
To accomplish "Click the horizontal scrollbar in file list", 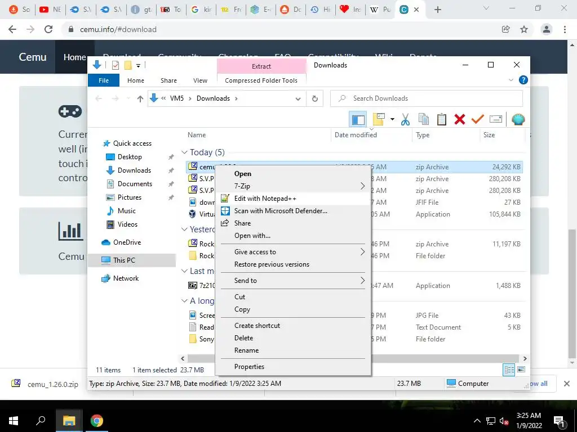I will (354, 358).
